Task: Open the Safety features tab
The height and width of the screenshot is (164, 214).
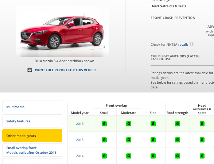Action: pos(32,121)
